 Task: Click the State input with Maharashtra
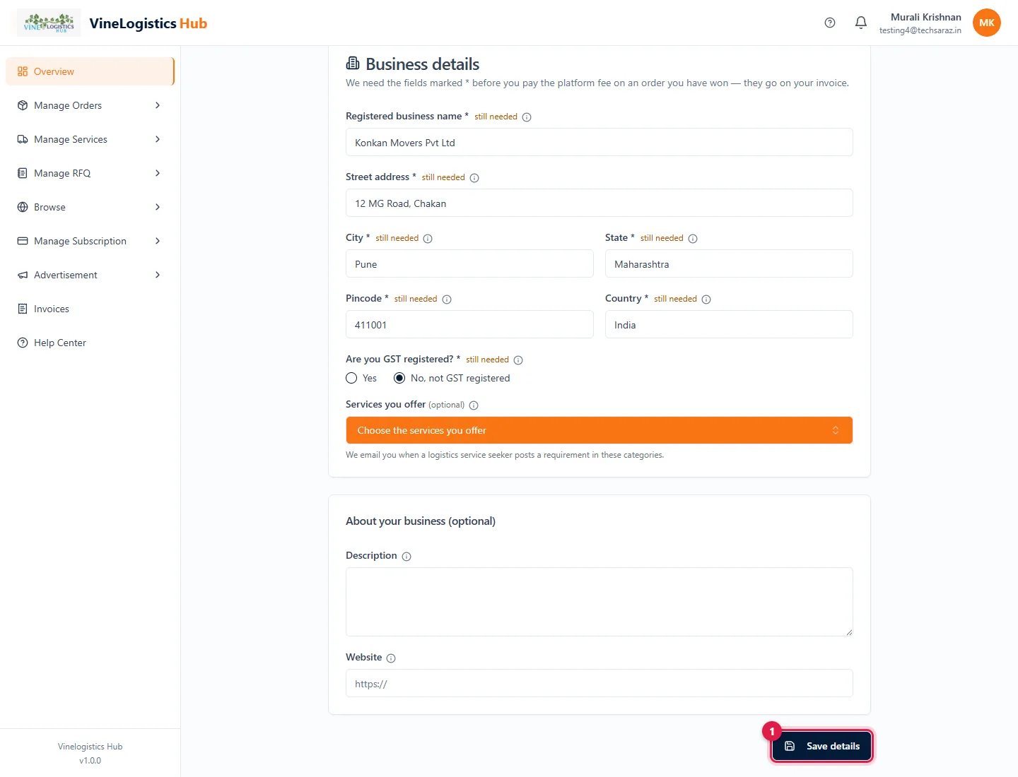(729, 263)
